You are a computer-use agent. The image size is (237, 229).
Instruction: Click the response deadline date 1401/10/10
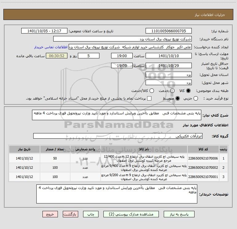pyautogui.click(x=169, y=56)
